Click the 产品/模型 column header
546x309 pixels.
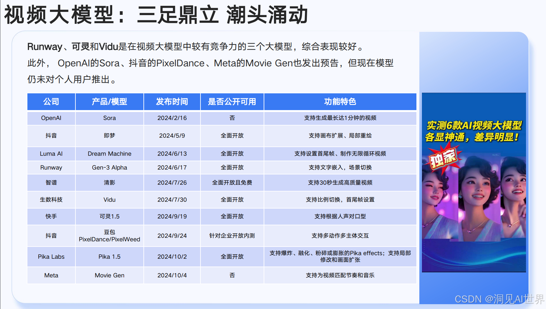point(110,102)
